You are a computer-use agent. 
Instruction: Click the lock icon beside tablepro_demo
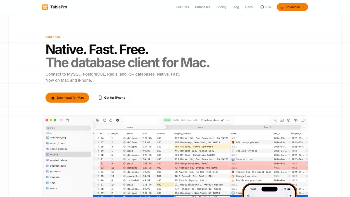click(222, 120)
